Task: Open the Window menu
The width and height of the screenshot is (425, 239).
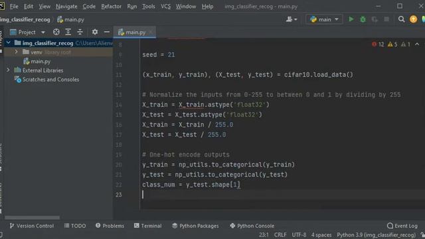Action: pyautogui.click(x=186, y=6)
